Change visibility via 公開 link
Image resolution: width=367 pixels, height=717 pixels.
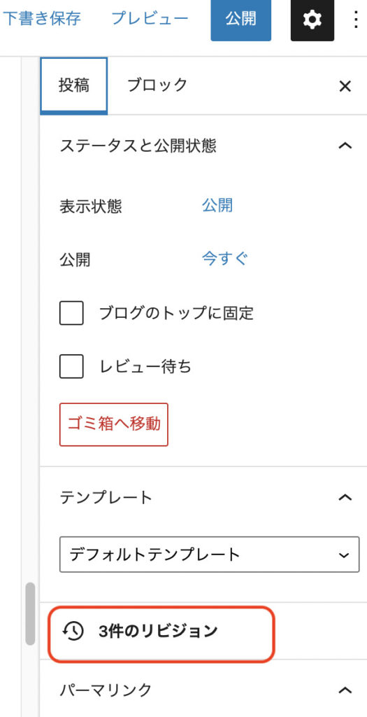pos(217,206)
